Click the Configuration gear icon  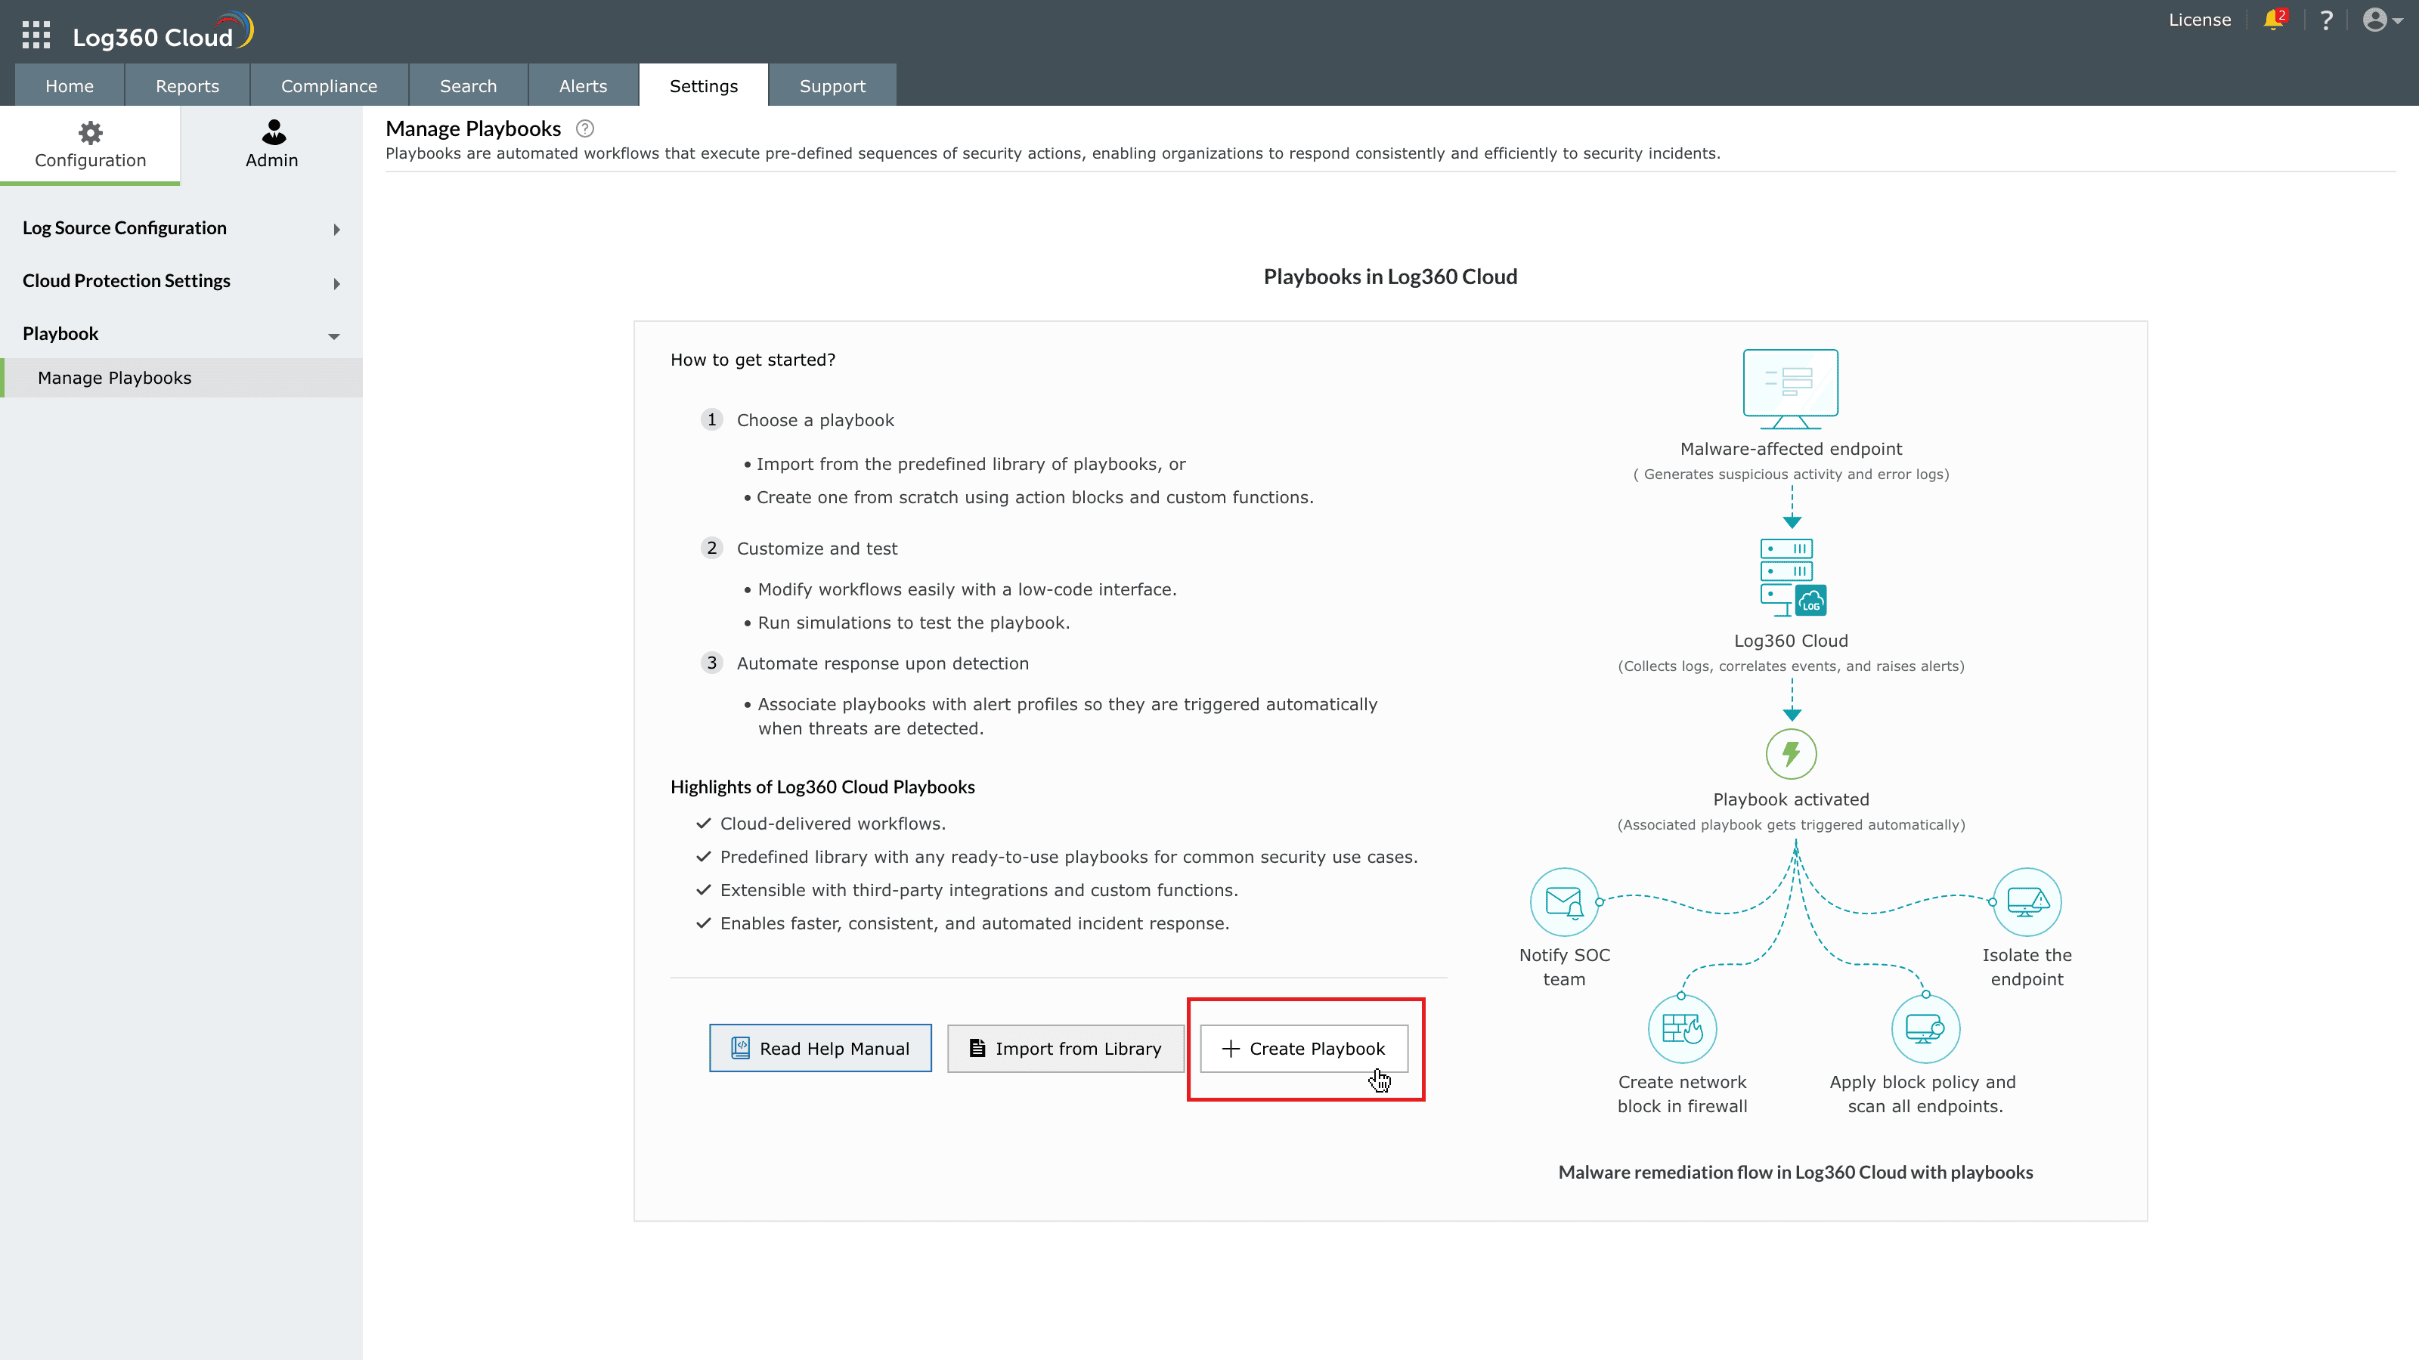coord(90,132)
